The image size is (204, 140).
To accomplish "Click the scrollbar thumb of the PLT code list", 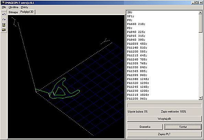I will pos(200,23).
